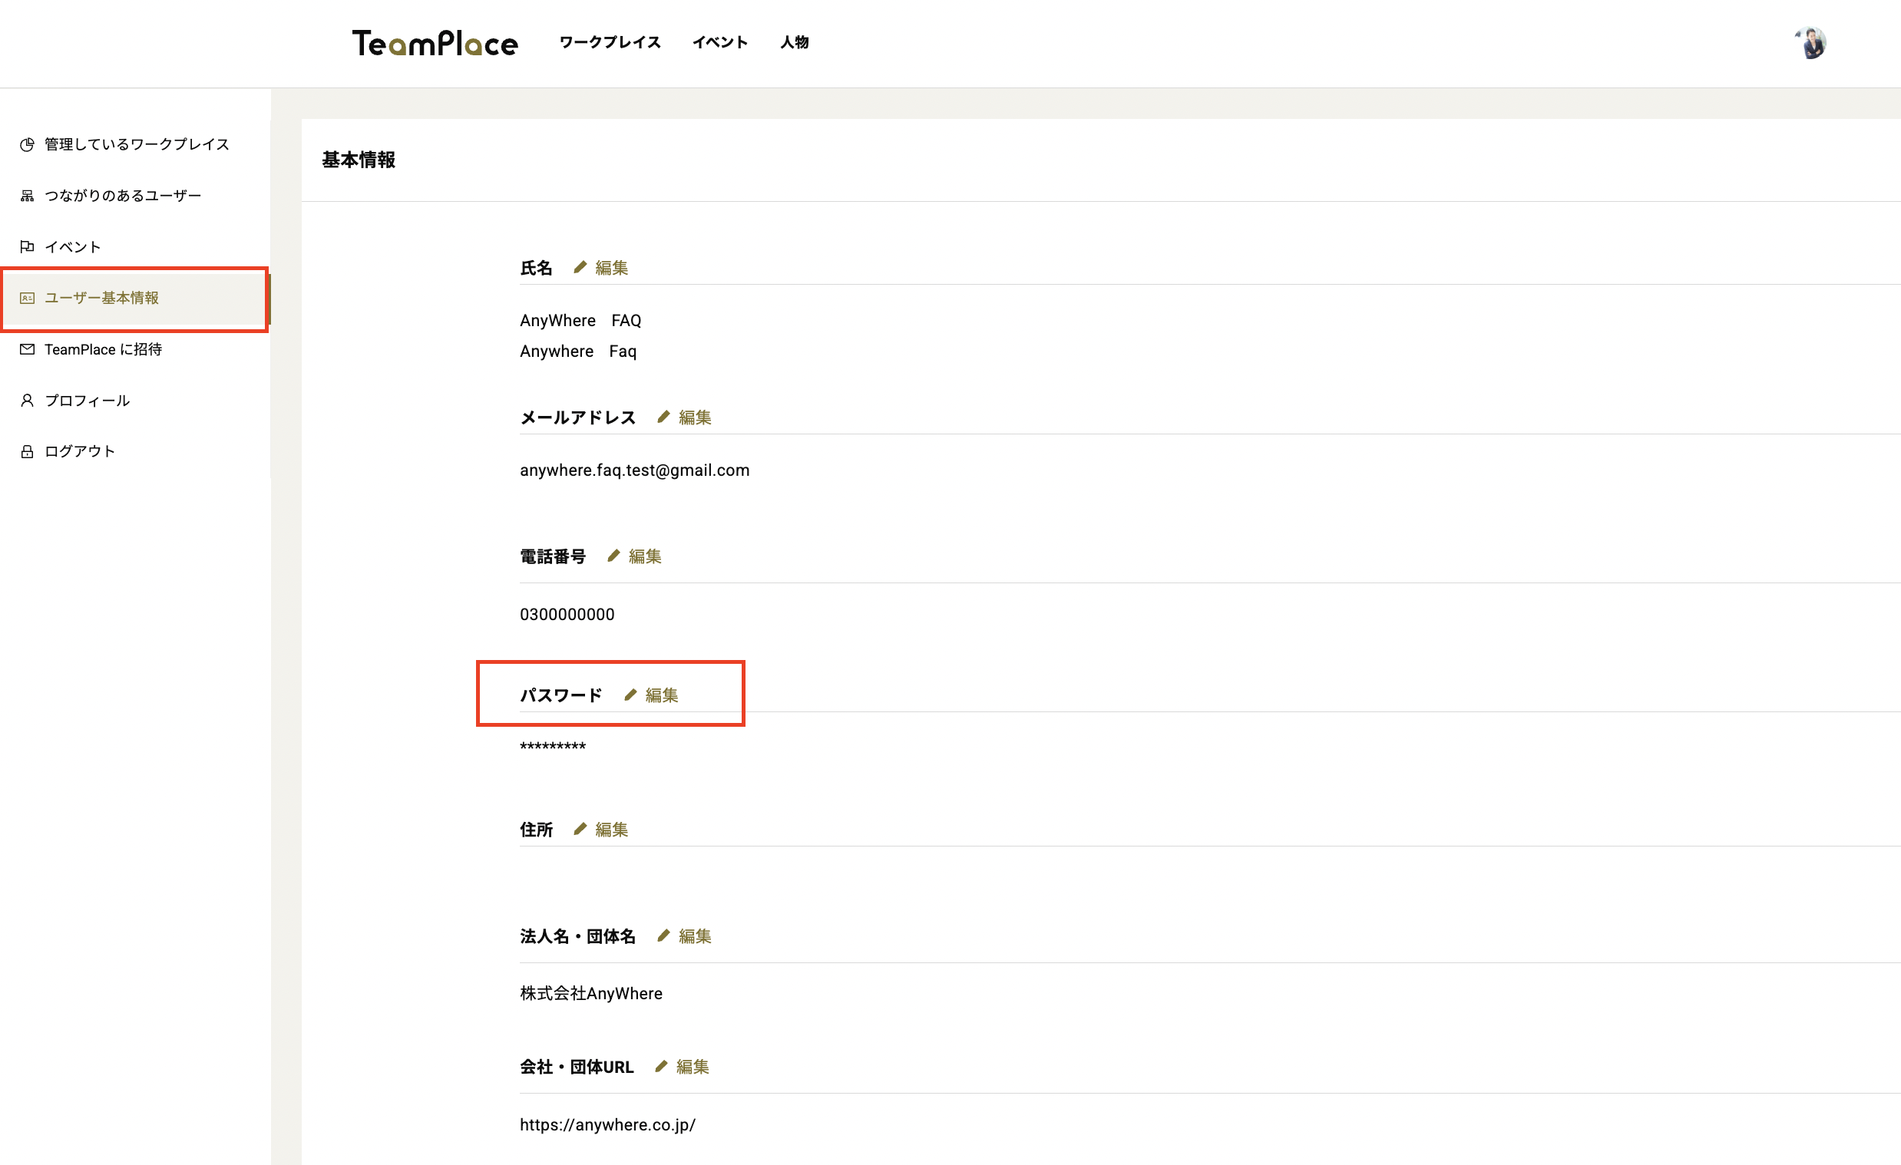Open つながりのあるユーザー in sidebar

tap(123, 196)
